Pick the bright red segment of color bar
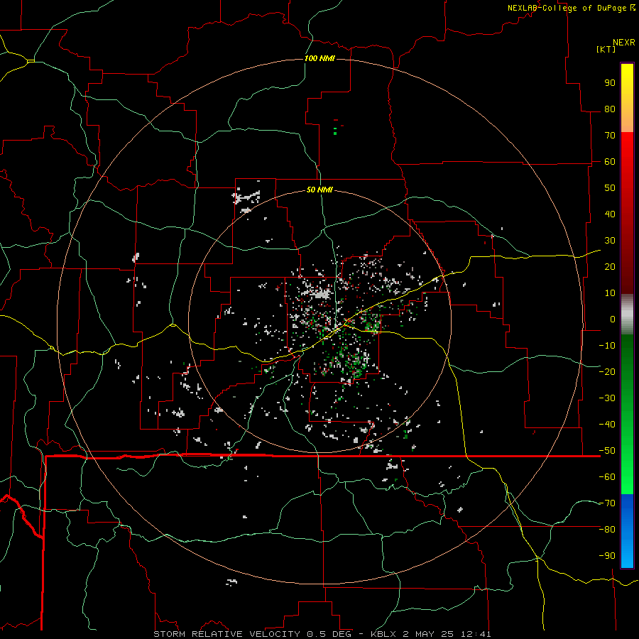Viewport: 639px width, 639px height. (627, 147)
